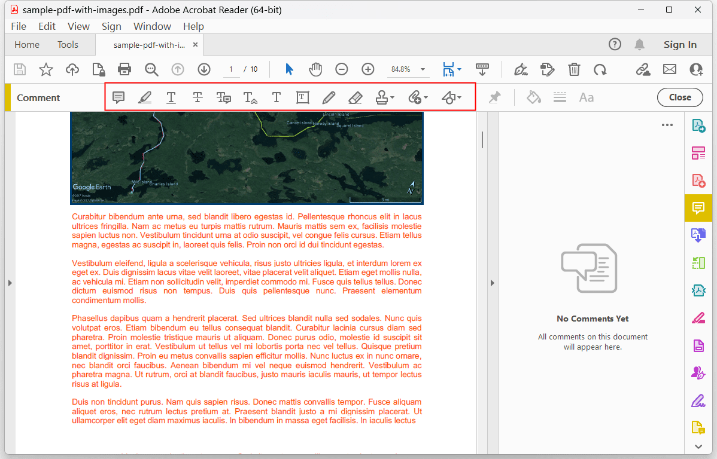Add a Sticky Note comment
717x459 pixels.
(x=118, y=97)
